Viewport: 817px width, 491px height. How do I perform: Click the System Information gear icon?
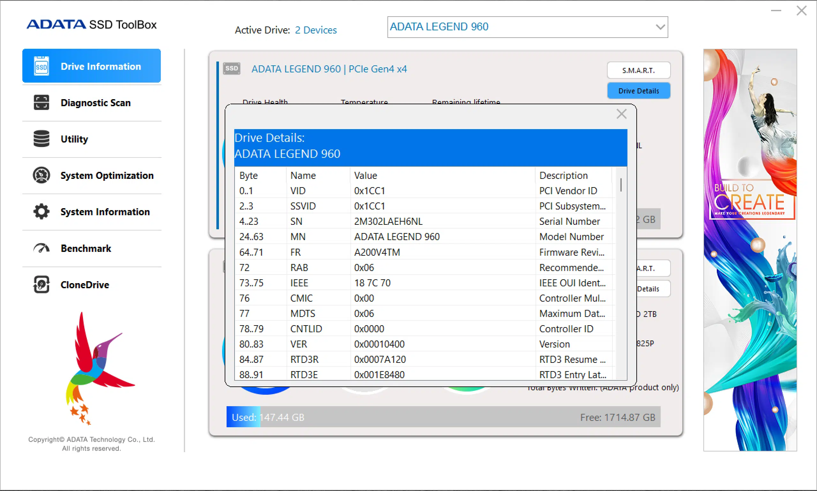41,211
